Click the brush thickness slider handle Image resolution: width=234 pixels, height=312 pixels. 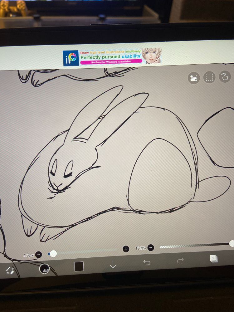coord(53,254)
